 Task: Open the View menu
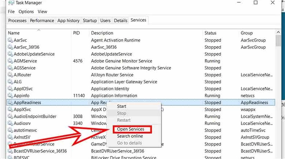coord(42,12)
